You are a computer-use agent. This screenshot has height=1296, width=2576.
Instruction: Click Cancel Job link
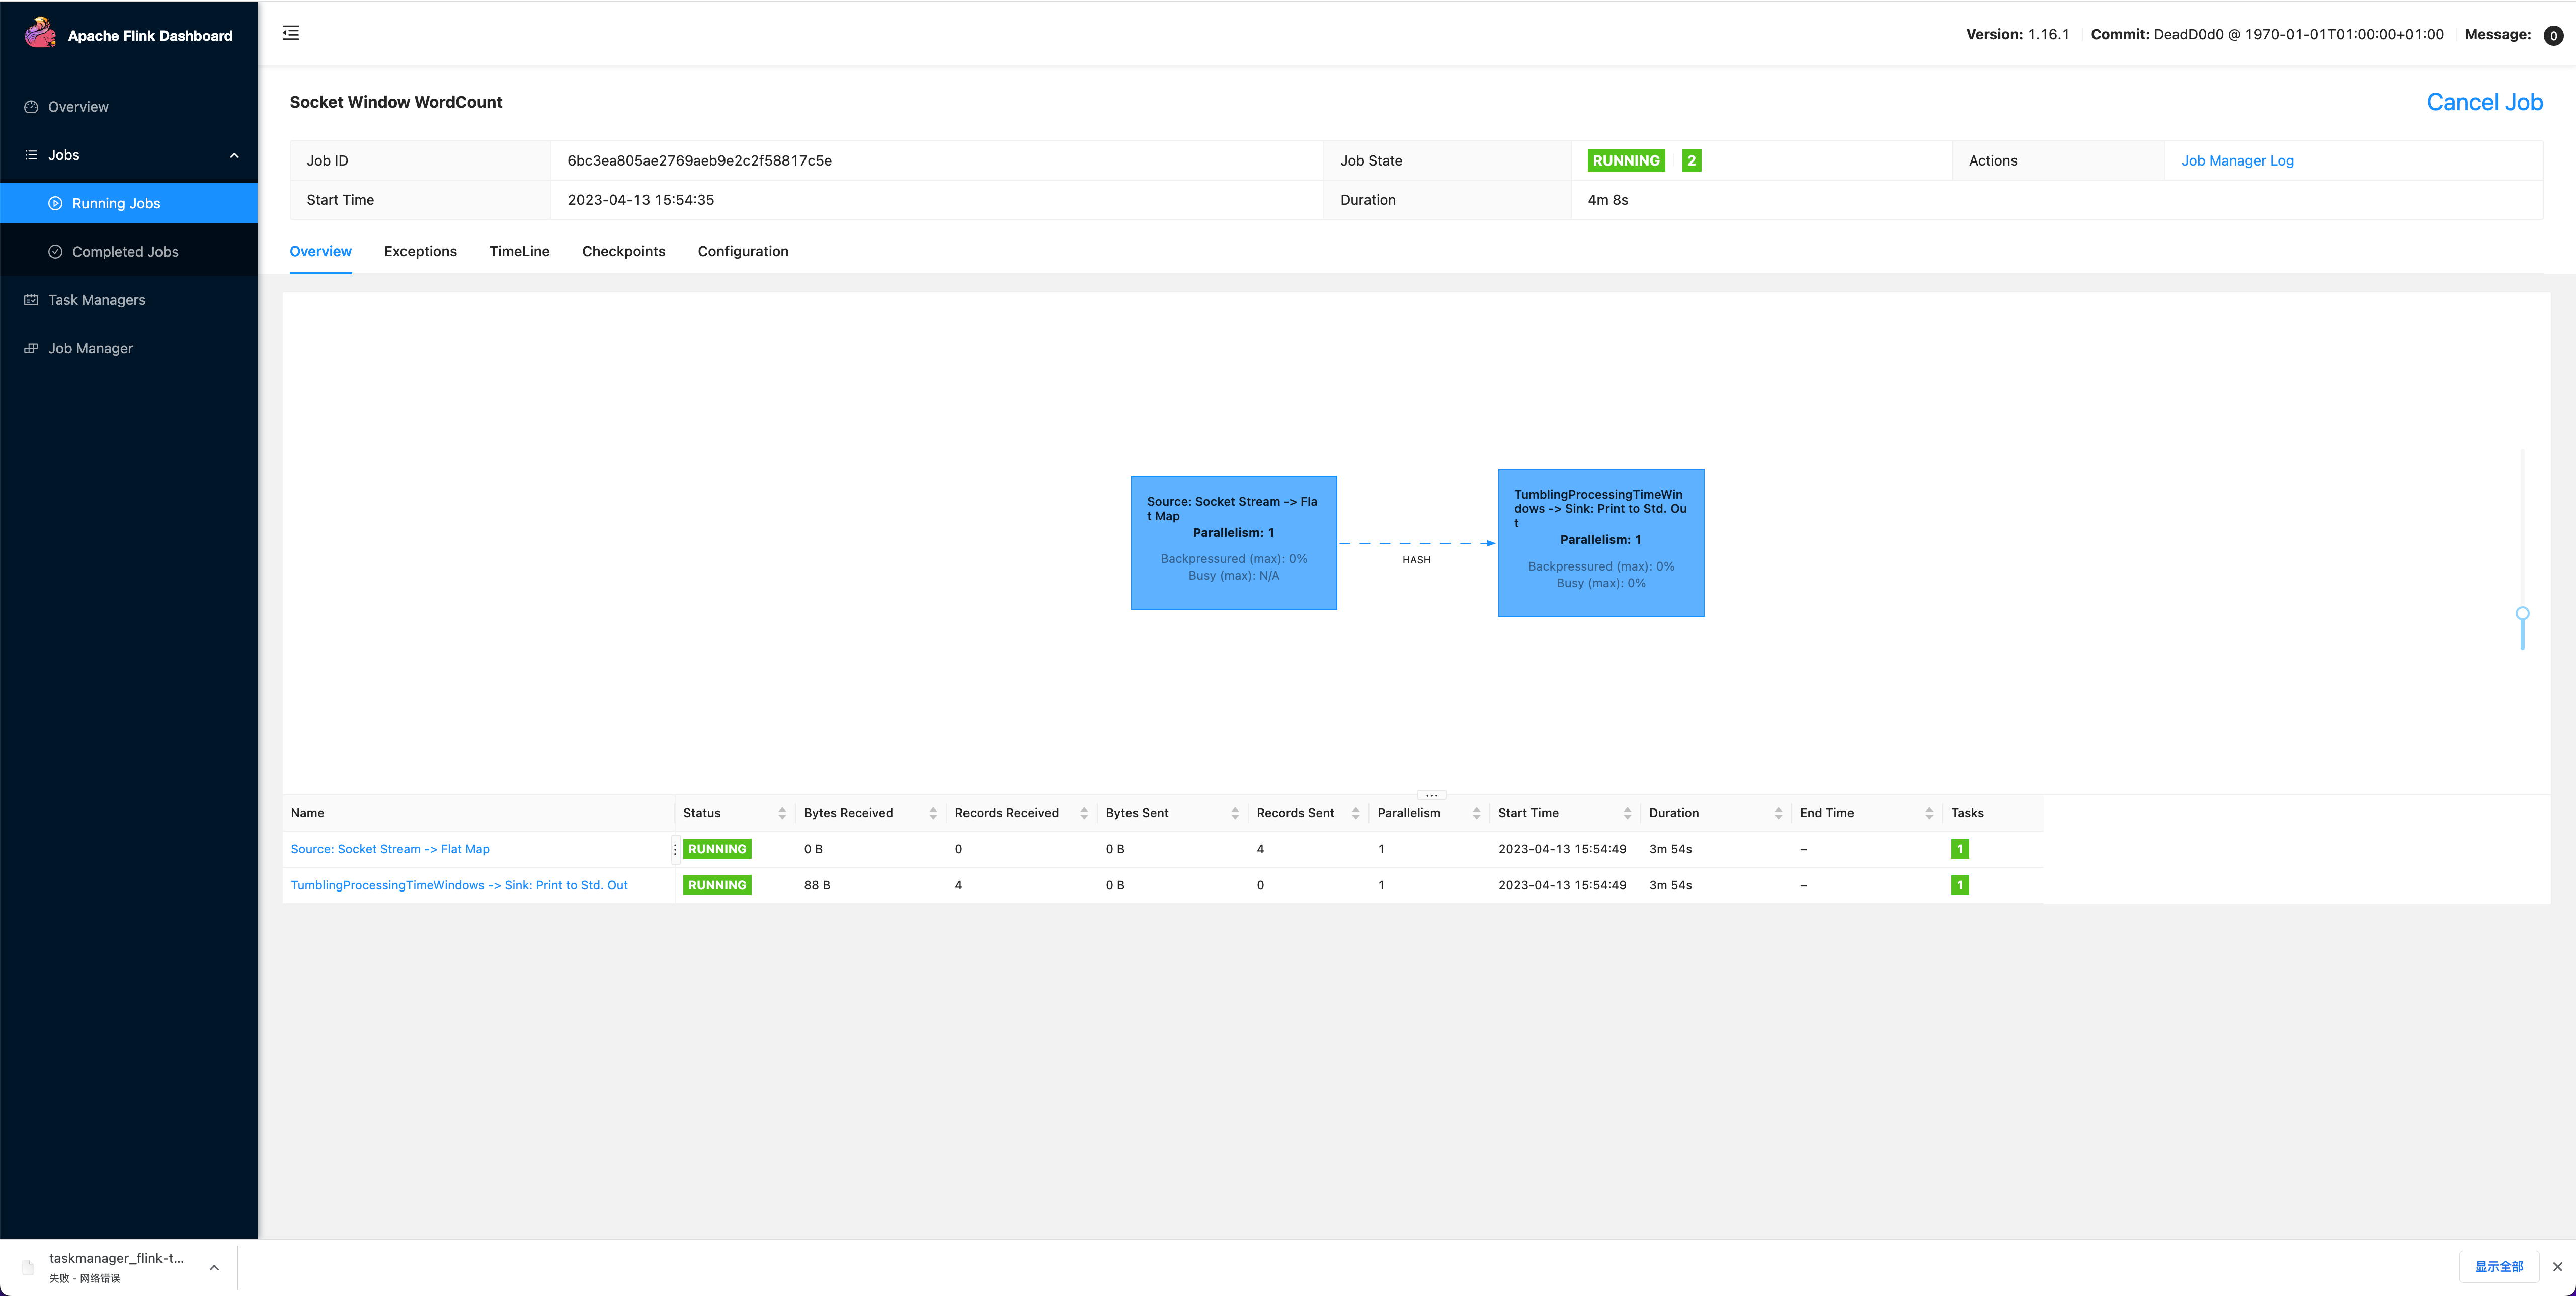2484,102
